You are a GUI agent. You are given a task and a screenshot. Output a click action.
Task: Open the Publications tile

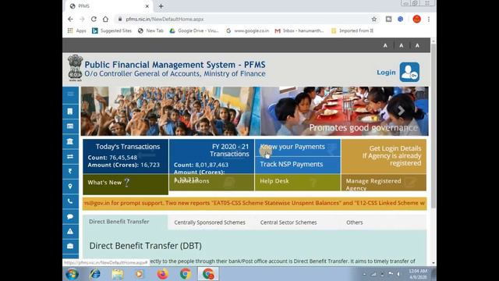[211, 182]
